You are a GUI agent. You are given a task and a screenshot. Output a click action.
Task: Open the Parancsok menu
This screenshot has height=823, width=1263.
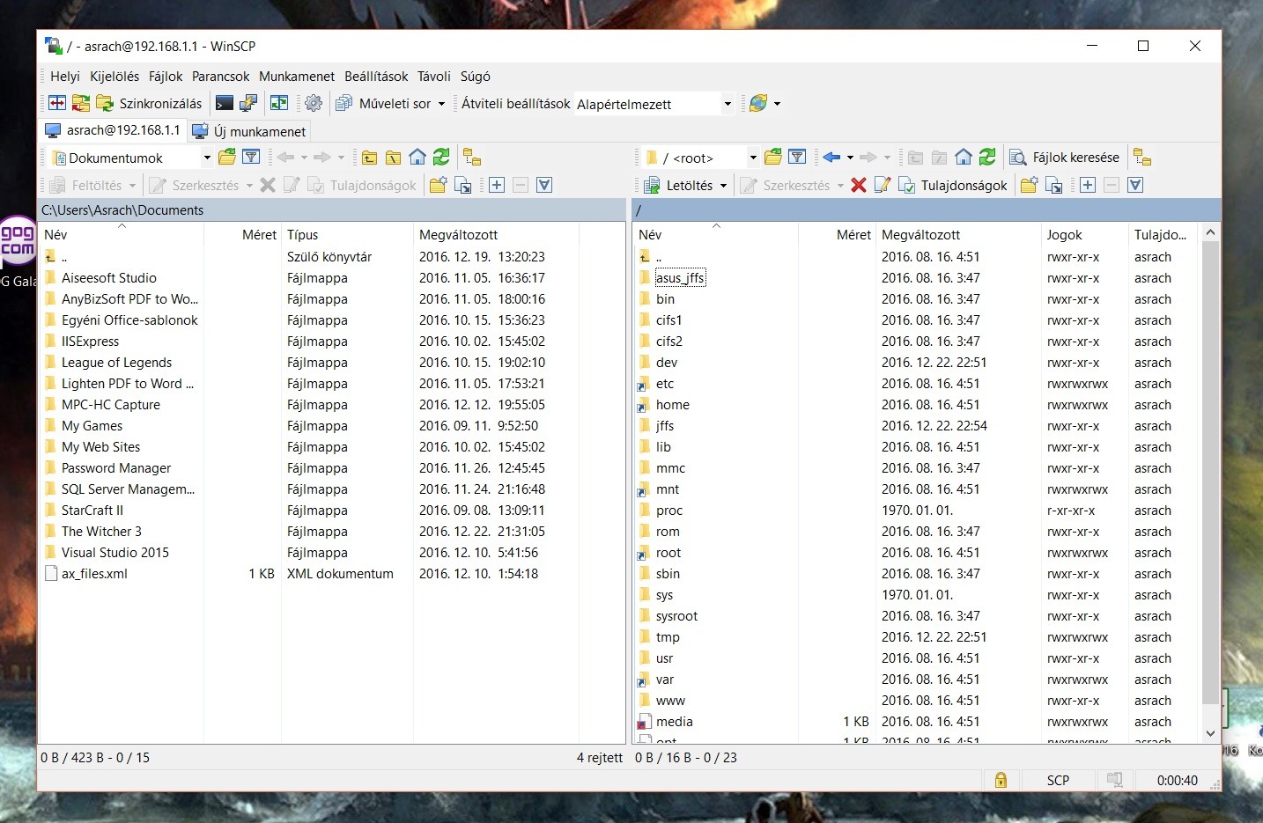coord(221,77)
